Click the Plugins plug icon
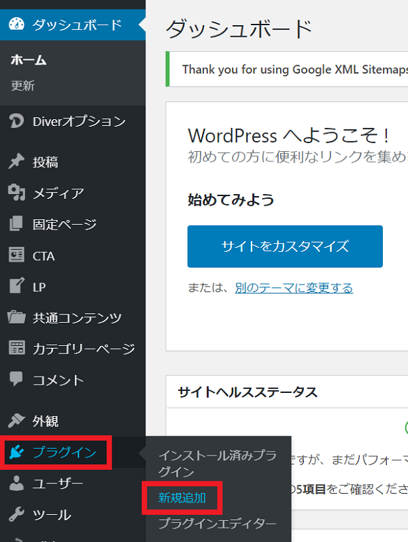This screenshot has height=542, width=408. pyautogui.click(x=16, y=452)
